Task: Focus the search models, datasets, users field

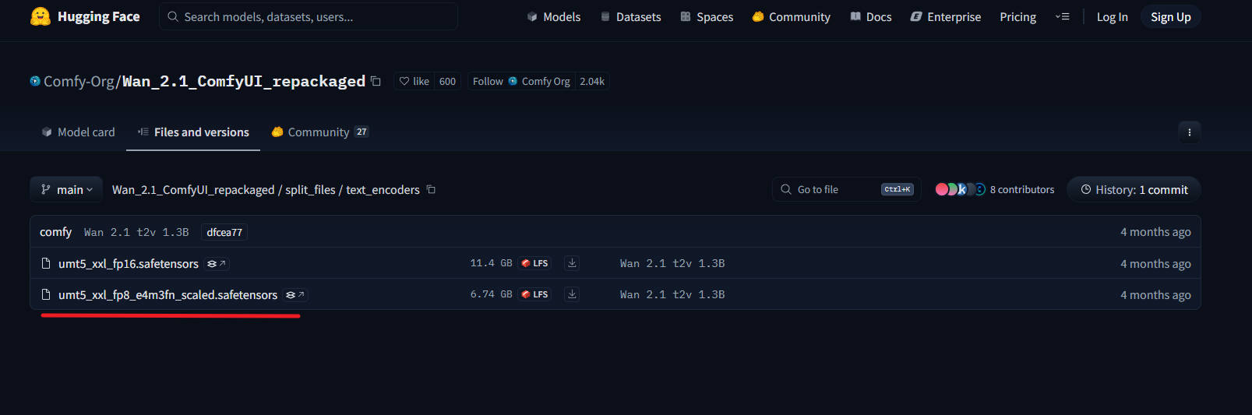Action: pos(309,16)
